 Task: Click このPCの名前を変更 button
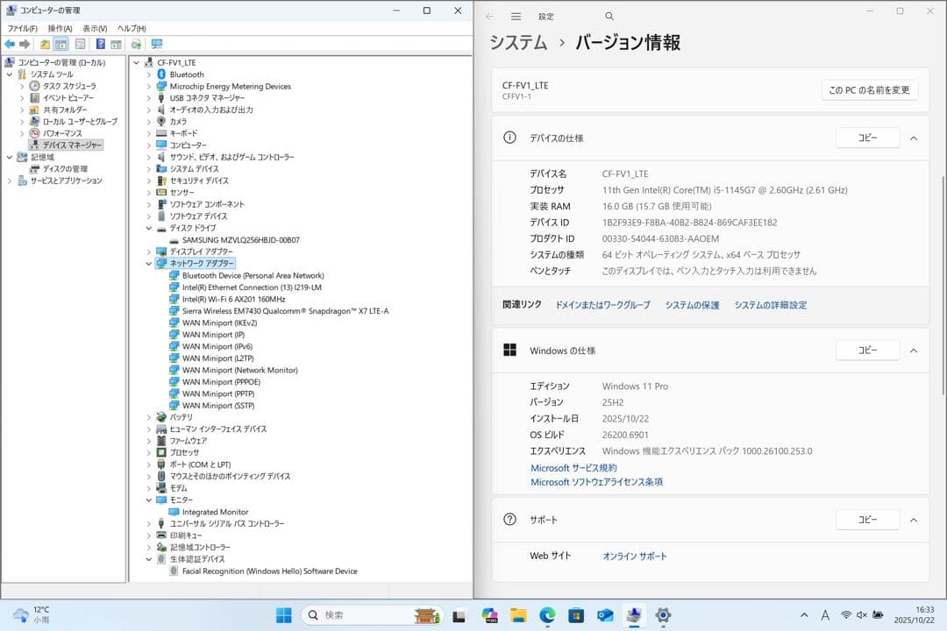[x=869, y=89]
